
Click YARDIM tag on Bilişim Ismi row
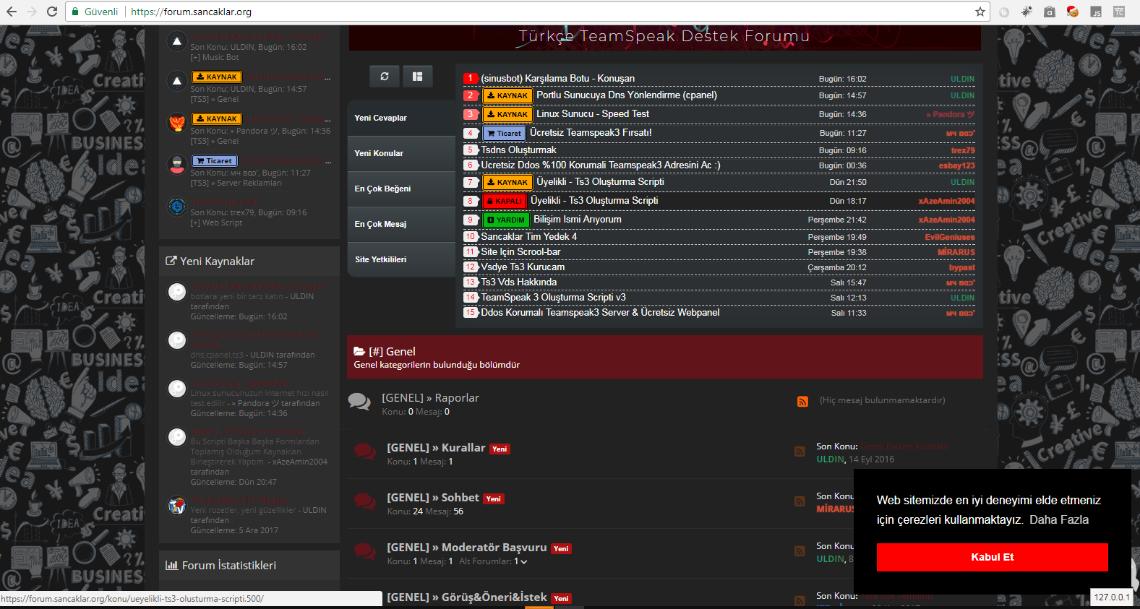(506, 220)
